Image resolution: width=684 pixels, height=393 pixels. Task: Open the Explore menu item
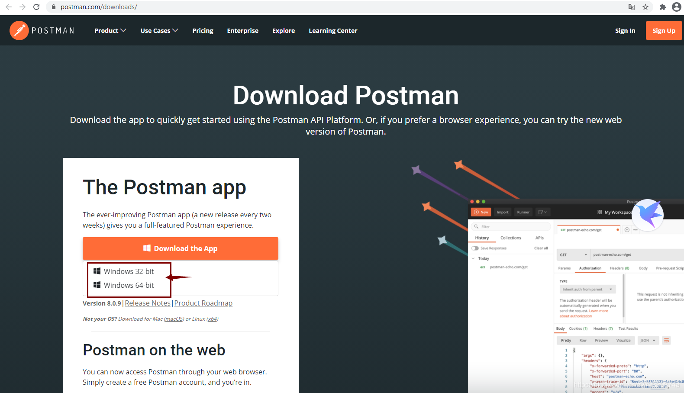click(284, 31)
